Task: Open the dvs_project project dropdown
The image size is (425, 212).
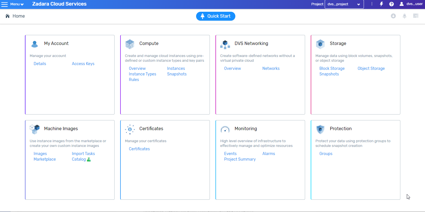Action: tap(344, 4)
